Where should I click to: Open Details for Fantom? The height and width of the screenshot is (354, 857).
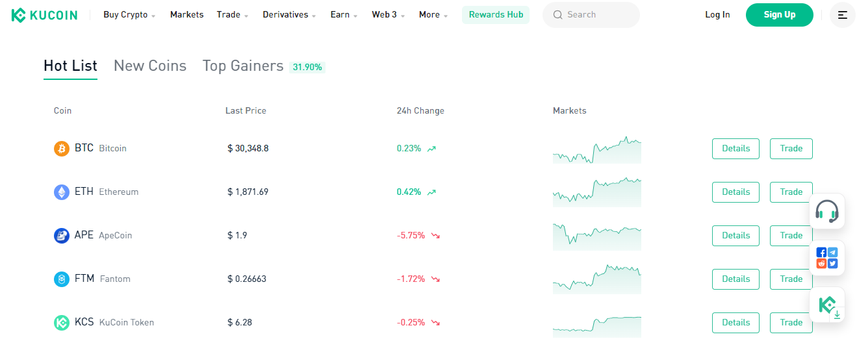point(735,279)
